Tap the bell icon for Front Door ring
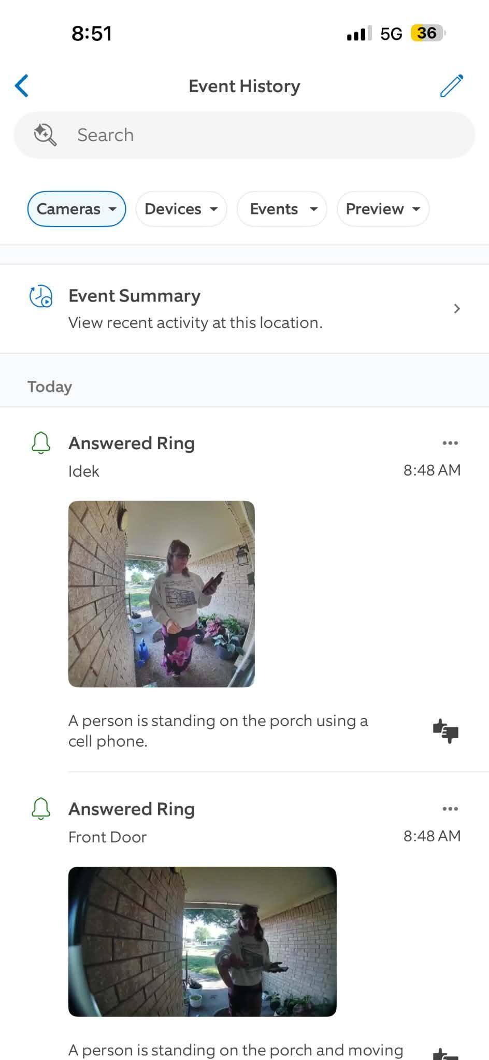 click(41, 809)
